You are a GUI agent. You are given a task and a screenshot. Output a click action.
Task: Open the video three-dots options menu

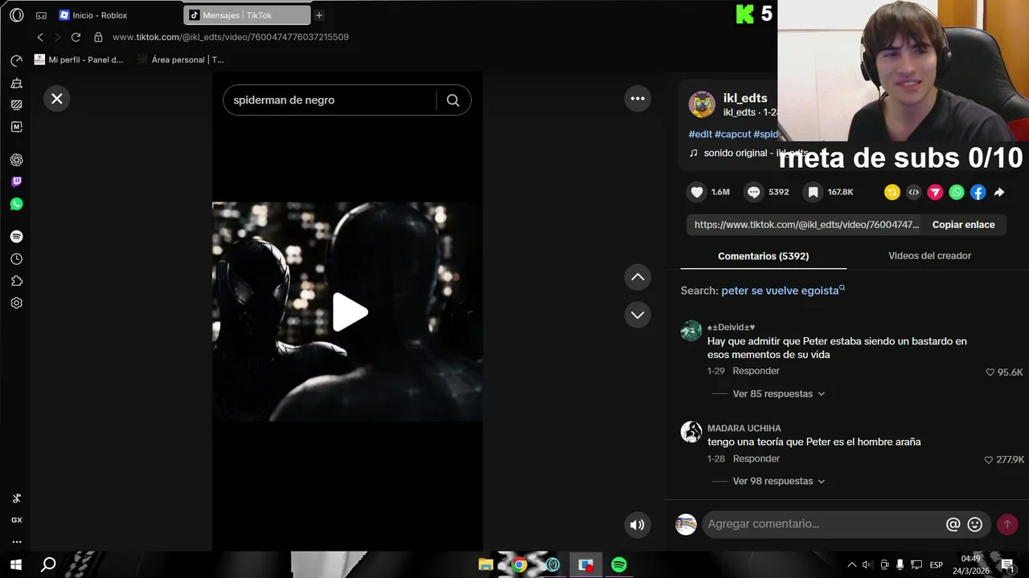click(637, 99)
